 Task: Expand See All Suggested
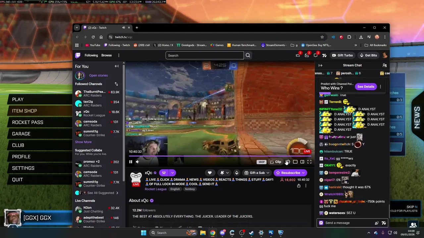[x=97, y=193]
